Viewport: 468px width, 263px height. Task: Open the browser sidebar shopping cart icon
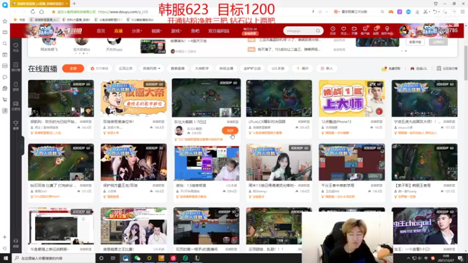[5, 99]
